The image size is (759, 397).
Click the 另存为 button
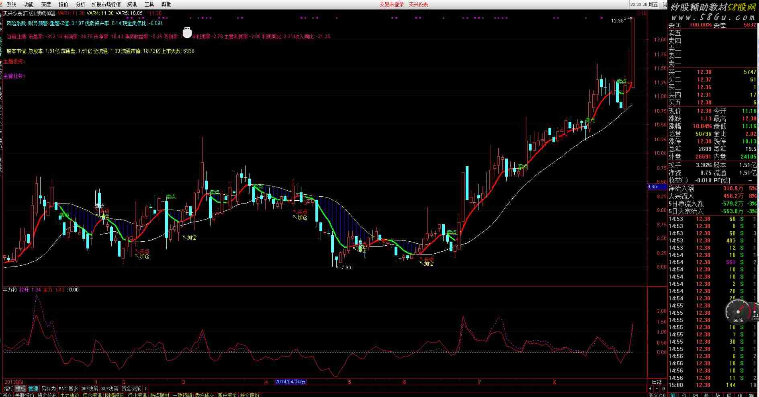click(x=49, y=389)
